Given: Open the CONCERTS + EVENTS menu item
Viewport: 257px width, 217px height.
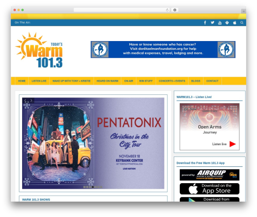Looking at the screenshot, I should 172,81.
